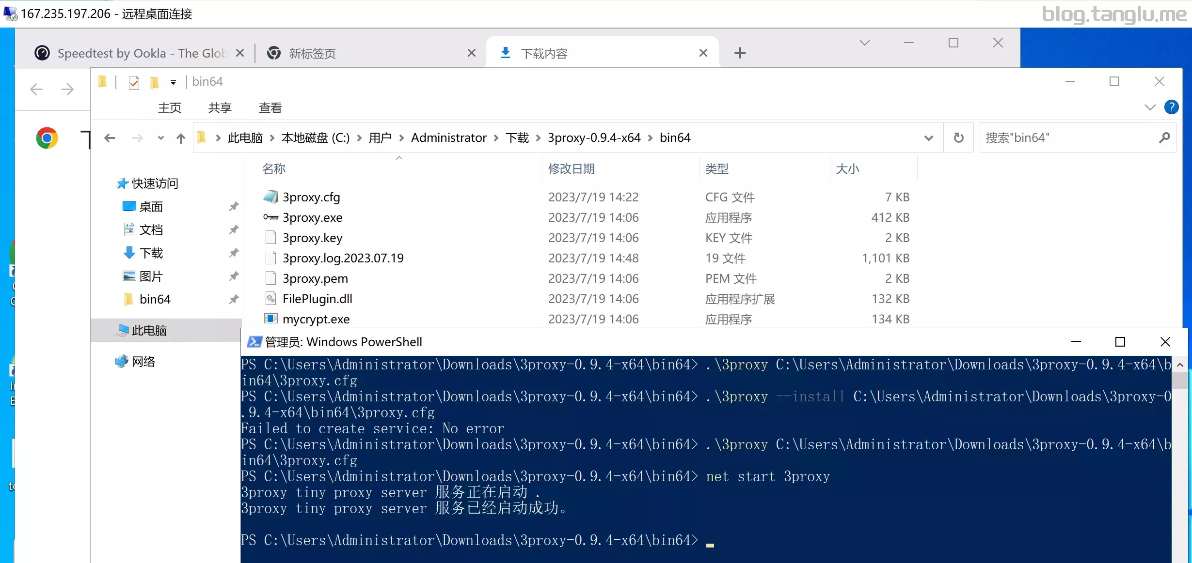Image resolution: width=1192 pixels, height=563 pixels.
Task: Click the properties checkmark quick-access icon
Action: click(134, 82)
